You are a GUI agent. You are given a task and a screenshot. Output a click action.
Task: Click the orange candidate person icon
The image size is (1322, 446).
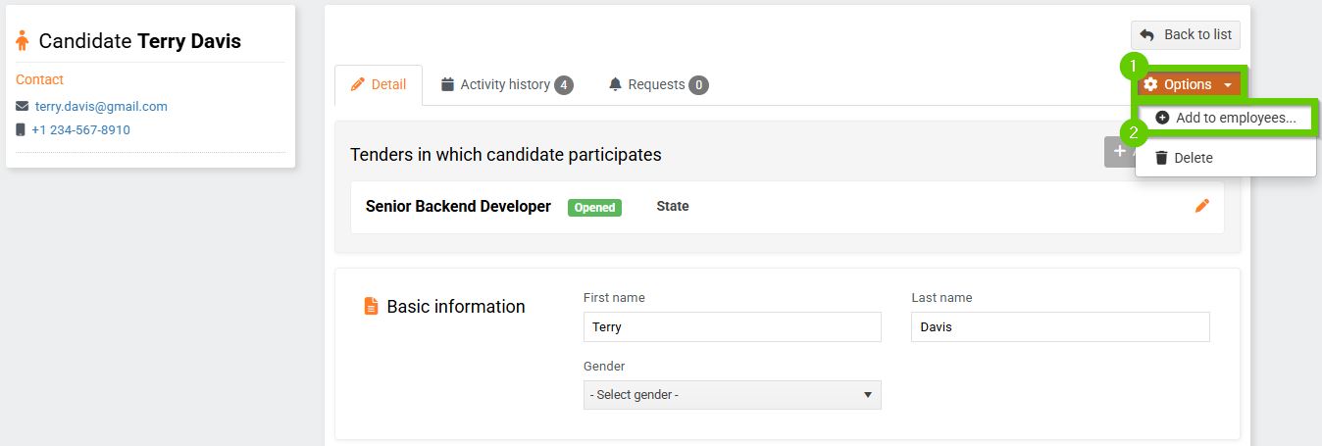[23, 41]
